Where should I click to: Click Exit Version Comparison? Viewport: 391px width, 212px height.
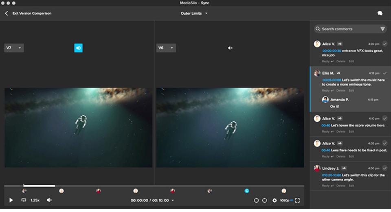point(29,13)
